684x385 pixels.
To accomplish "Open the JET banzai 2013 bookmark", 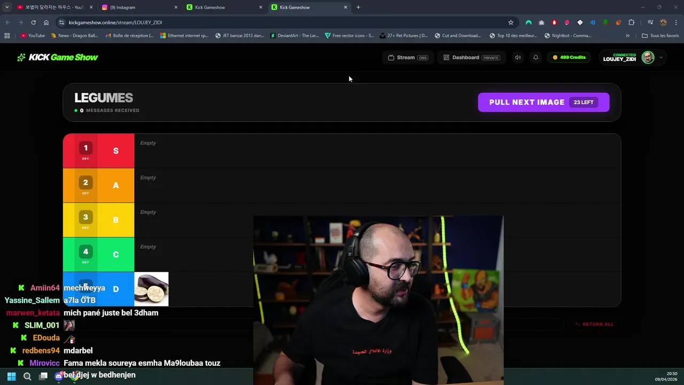I will point(239,36).
